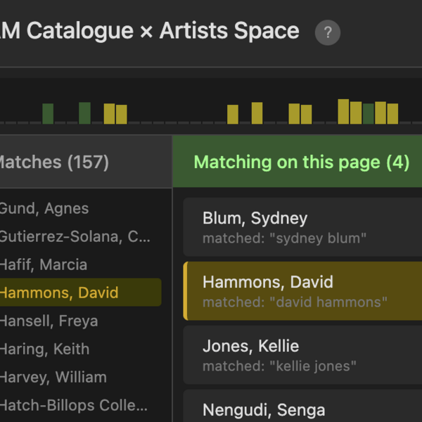
Task: Click the second dark green timeline bar
Action: [84, 113]
